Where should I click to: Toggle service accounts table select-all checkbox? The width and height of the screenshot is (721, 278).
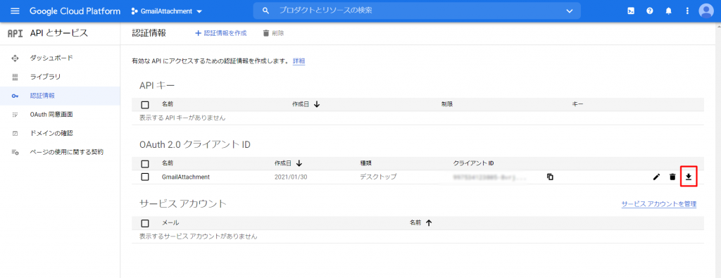click(x=145, y=223)
